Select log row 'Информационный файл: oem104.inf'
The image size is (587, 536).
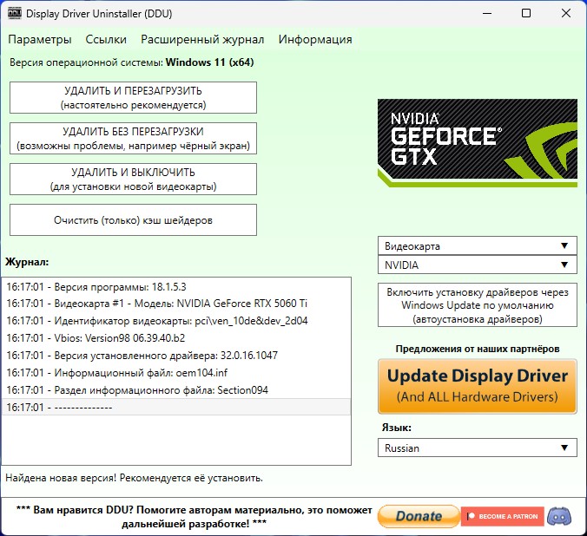pos(176,373)
